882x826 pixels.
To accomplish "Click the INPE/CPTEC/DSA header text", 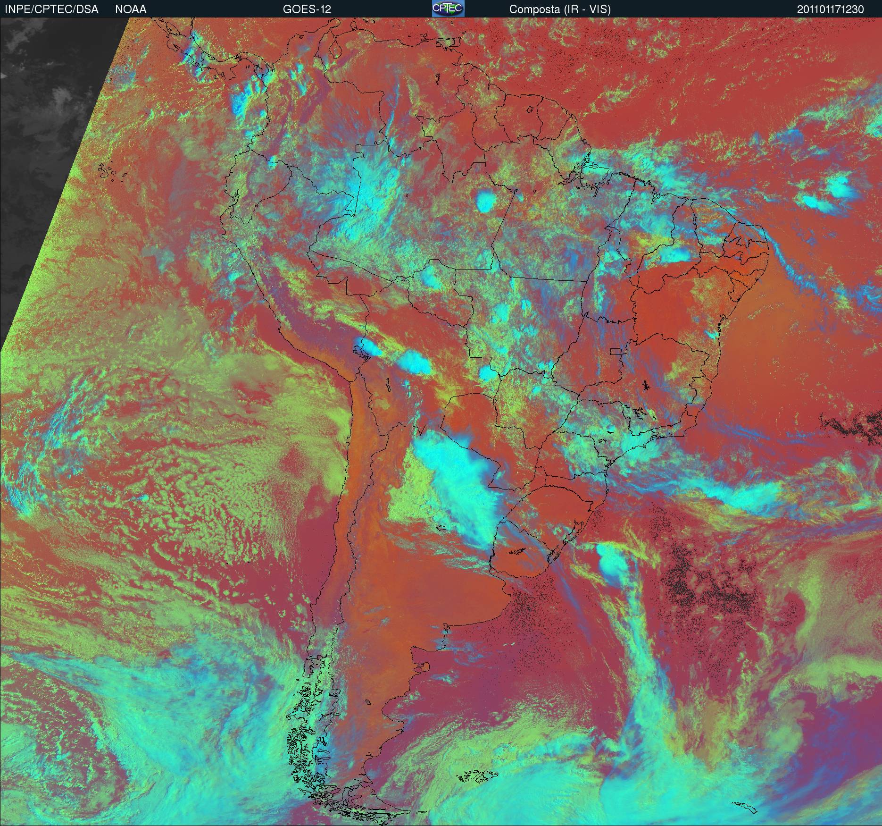I will 51,9.
